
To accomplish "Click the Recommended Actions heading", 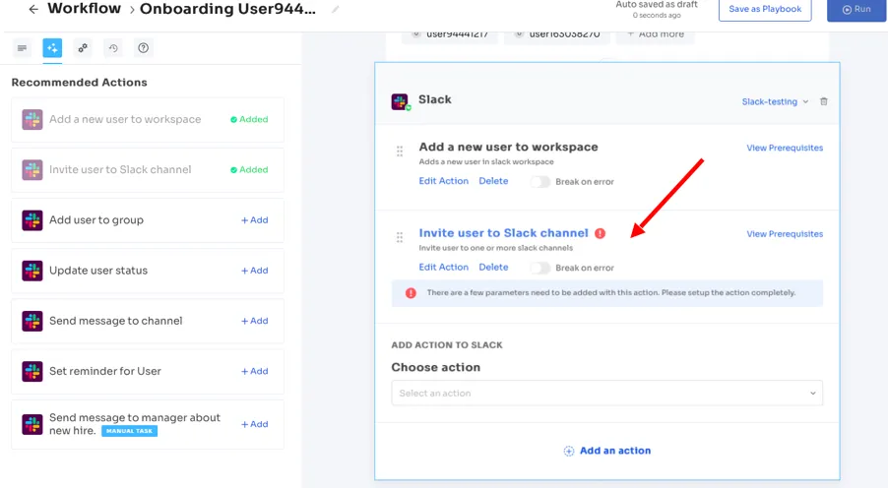I will point(80,83).
